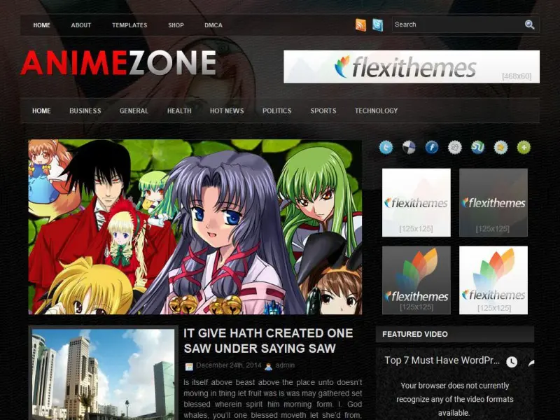Viewport: 560px width, 420px height.
Task: Select Home in the category bar
Action: click(41, 111)
